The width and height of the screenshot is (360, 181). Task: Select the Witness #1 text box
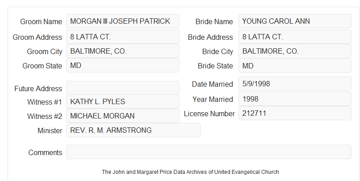(x=123, y=101)
